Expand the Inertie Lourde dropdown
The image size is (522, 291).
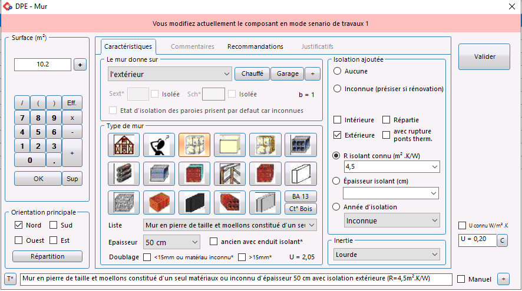[386, 255]
